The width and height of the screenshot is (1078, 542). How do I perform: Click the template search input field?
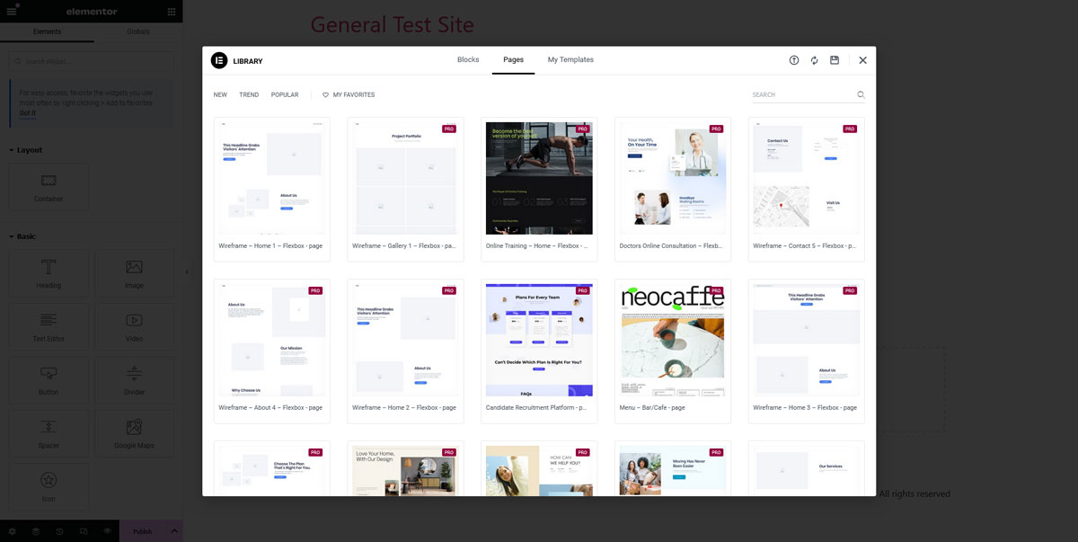(x=802, y=94)
